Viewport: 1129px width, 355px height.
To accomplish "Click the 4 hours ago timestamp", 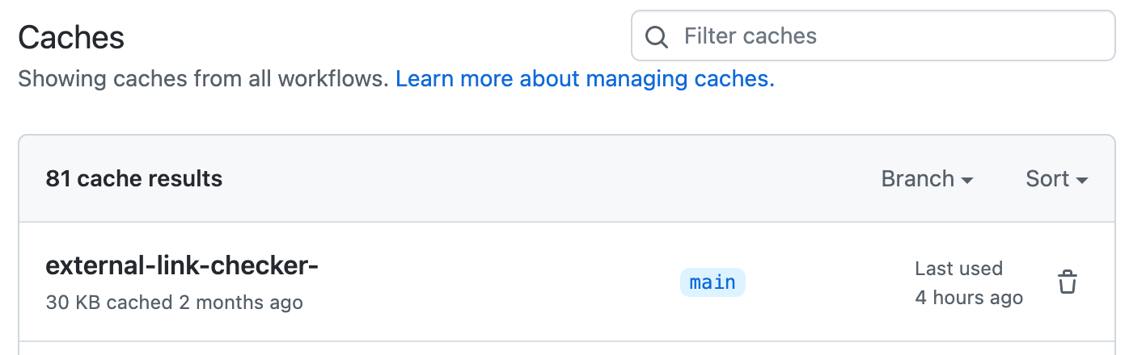I will (969, 298).
